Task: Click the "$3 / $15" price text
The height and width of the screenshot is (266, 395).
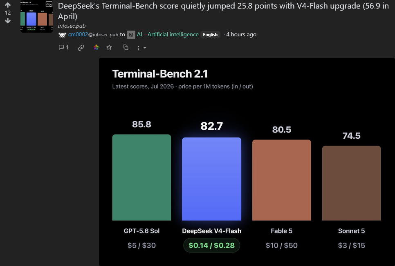Action: [351, 245]
